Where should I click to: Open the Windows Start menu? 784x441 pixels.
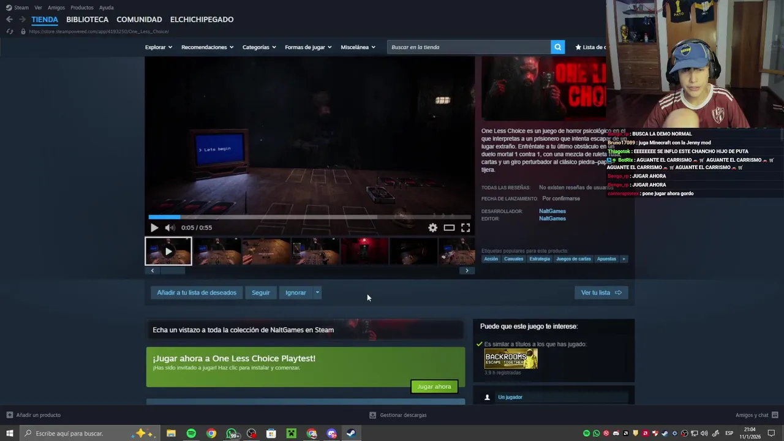tap(9, 434)
